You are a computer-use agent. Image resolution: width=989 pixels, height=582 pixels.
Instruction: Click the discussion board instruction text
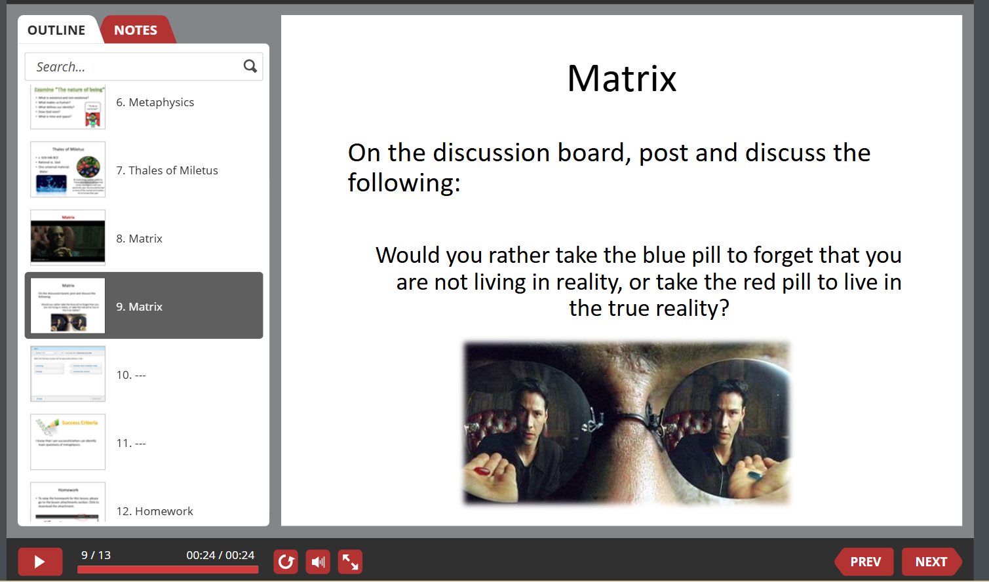coord(609,168)
